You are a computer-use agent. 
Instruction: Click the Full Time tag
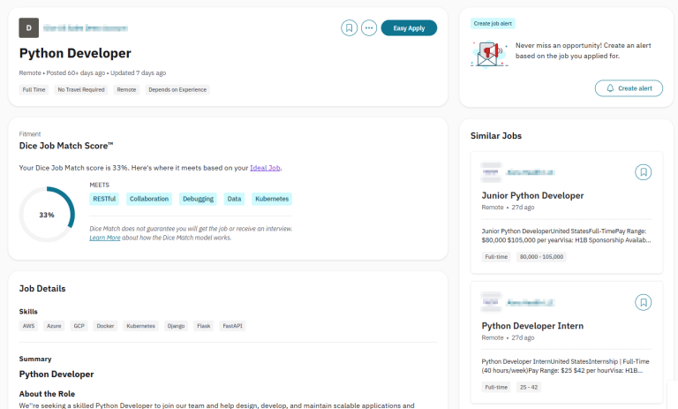34,89
